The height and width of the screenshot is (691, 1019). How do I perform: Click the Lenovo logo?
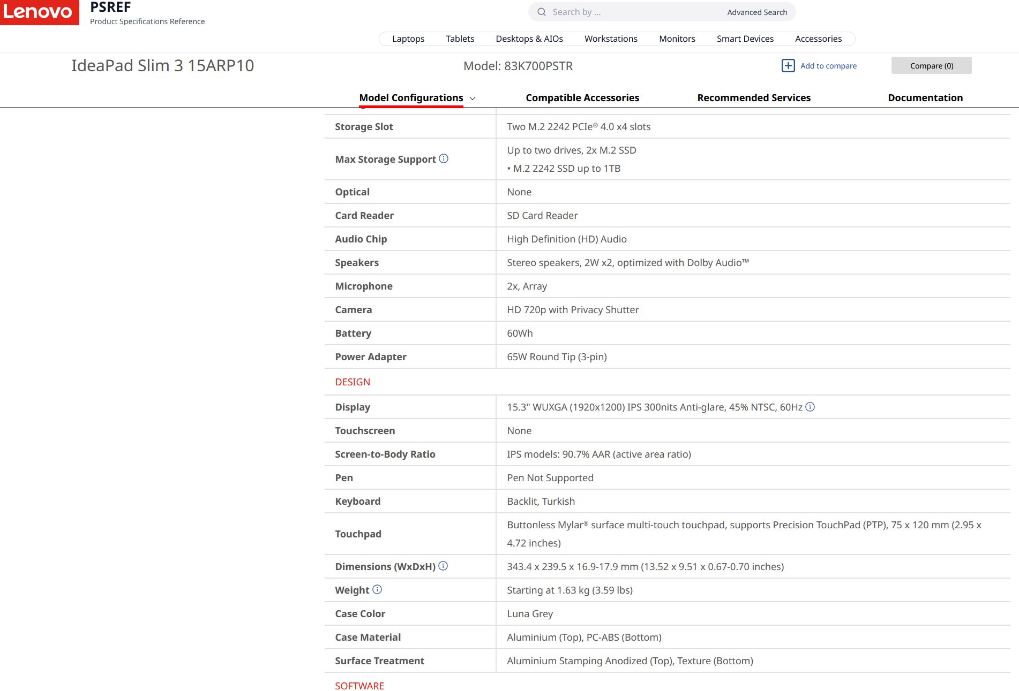click(39, 12)
